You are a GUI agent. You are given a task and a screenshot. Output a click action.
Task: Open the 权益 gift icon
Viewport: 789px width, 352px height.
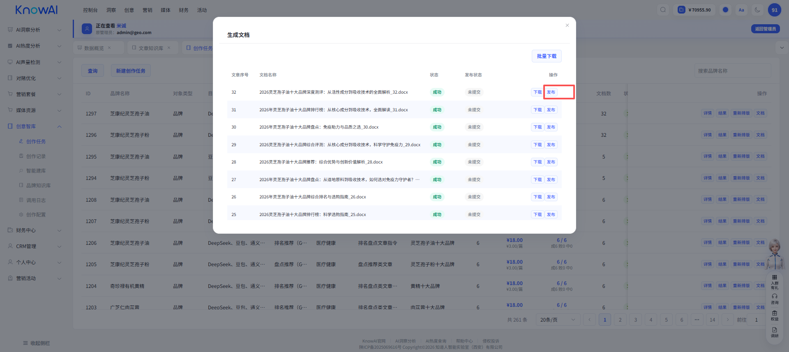(775, 315)
